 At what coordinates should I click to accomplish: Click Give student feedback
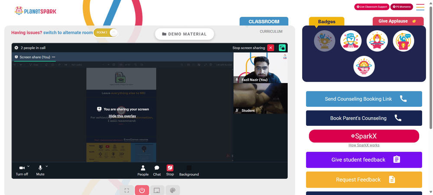[x=364, y=160]
